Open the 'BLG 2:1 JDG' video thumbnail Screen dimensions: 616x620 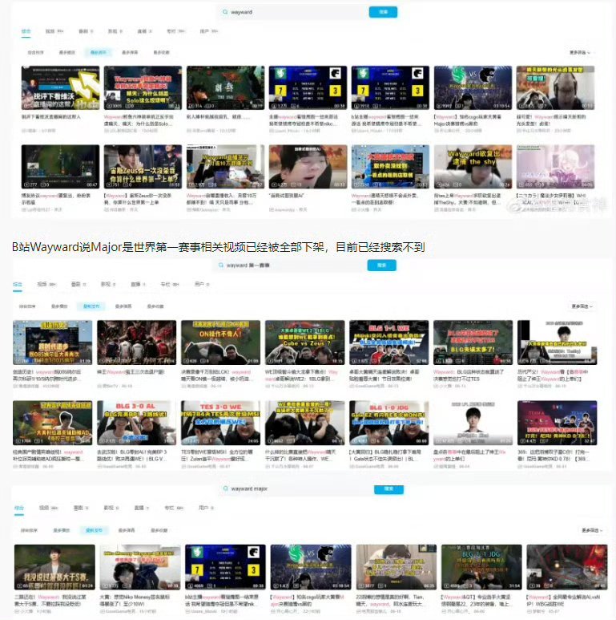481,567
